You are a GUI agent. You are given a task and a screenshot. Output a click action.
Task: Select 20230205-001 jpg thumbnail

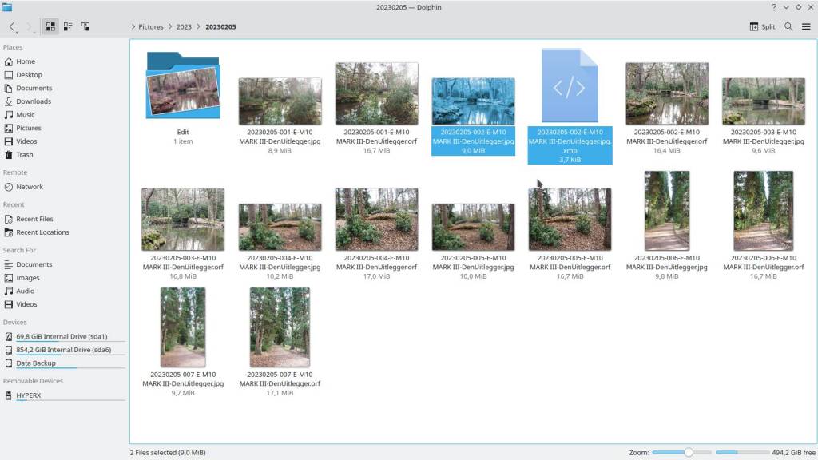(x=280, y=101)
